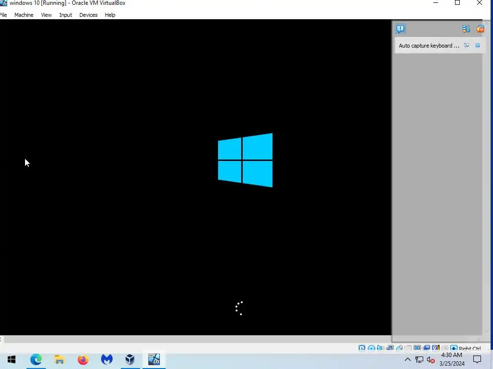493x369 pixels.
Task: Open the Windows Action Center notifications icon
Action: point(477,359)
